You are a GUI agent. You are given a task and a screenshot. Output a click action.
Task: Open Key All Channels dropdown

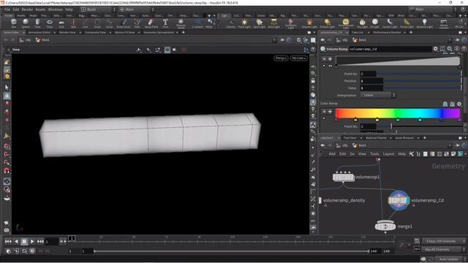[443, 249]
